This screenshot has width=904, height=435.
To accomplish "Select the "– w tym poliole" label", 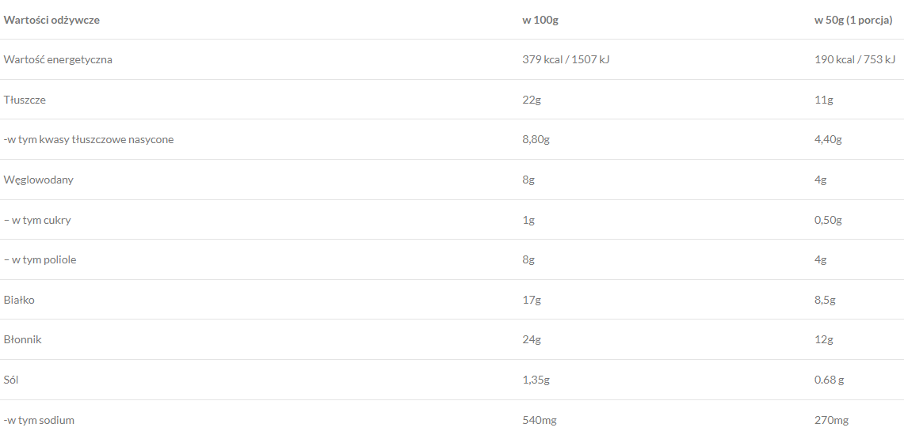I will [x=40, y=259].
